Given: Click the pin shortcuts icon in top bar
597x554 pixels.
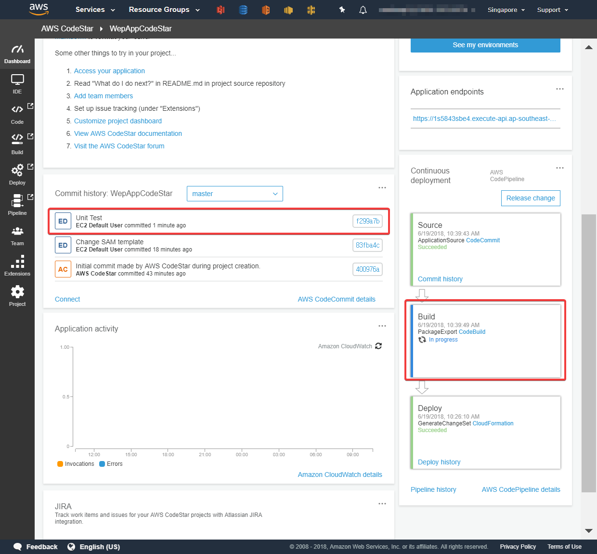Looking at the screenshot, I should 342,10.
